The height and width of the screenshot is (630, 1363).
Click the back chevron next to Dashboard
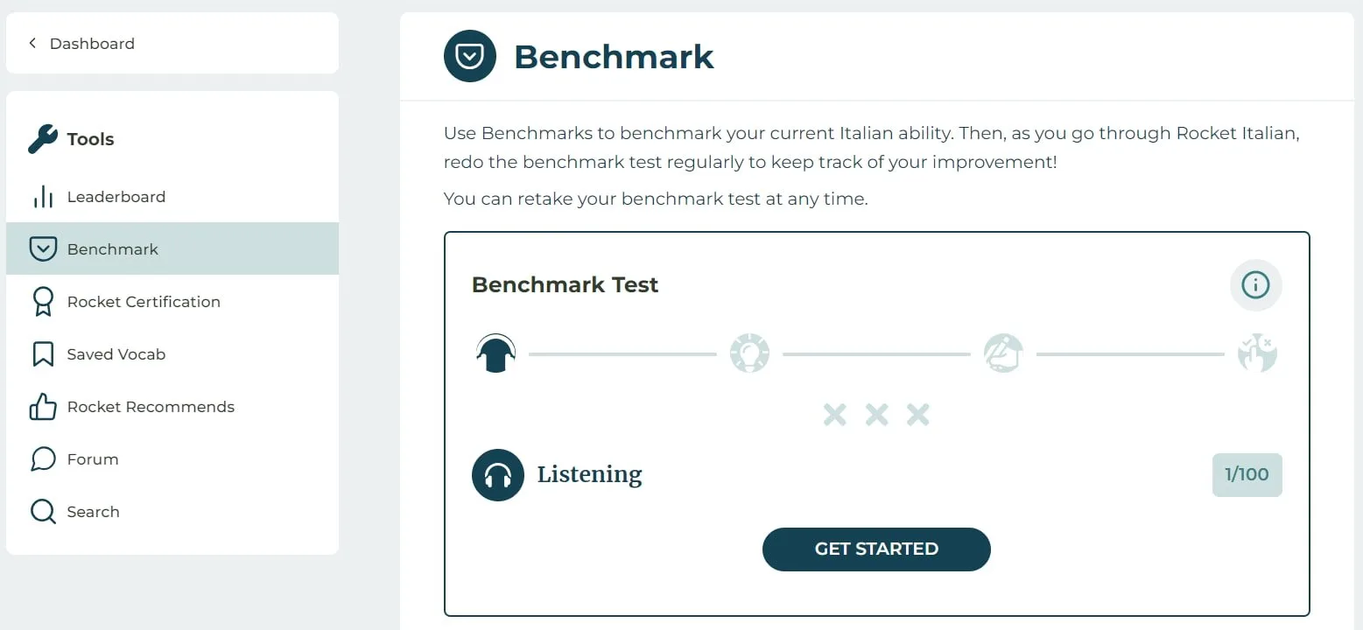pos(32,43)
